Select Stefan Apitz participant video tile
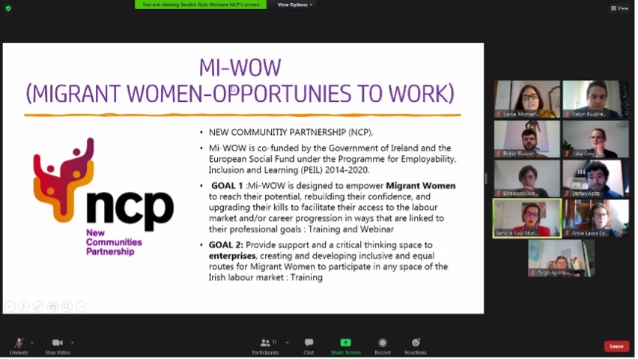The image size is (638, 359). coord(595,178)
